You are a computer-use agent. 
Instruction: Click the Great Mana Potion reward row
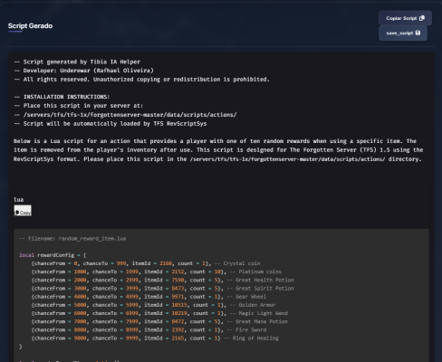(159, 321)
